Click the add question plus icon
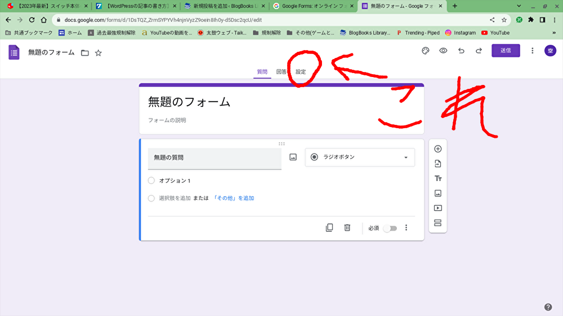The height and width of the screenshot is (316, 563). pyautogui.click(x=438, y=149)
